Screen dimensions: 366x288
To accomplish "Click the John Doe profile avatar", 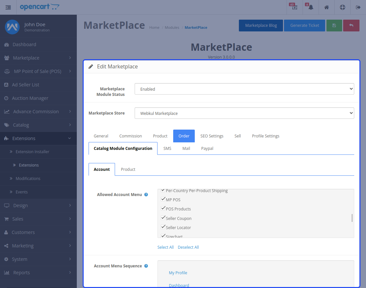I will 12,27.
